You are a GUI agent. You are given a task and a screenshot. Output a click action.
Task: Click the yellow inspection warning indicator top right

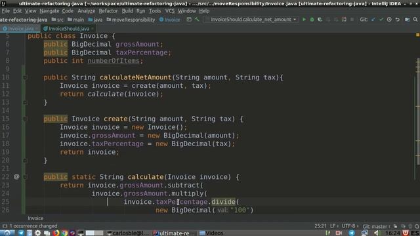click(x=417, y=35)
